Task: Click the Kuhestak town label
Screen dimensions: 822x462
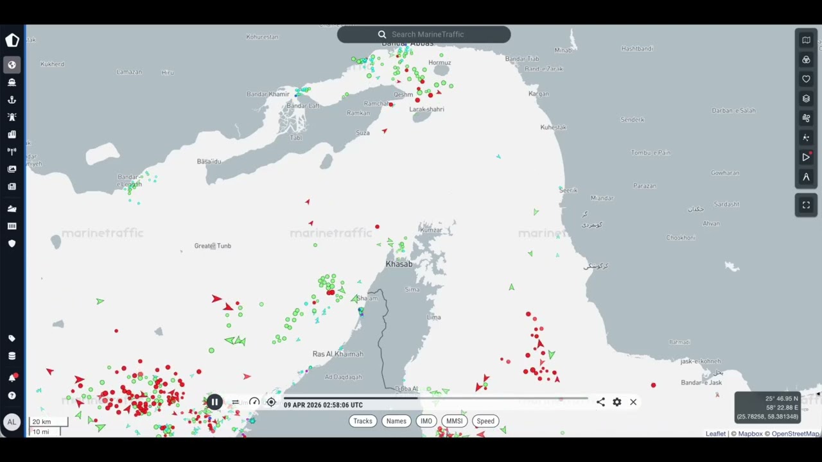Action: pos(553,127)
